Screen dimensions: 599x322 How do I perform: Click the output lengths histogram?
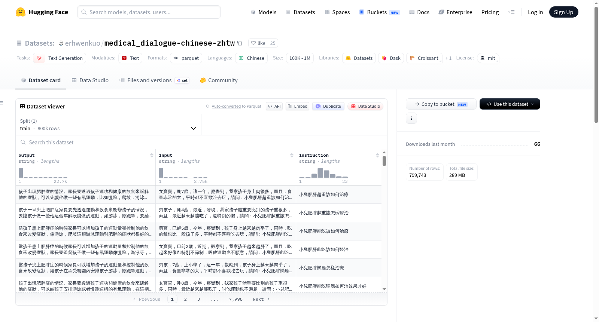[x=43, y=173]
